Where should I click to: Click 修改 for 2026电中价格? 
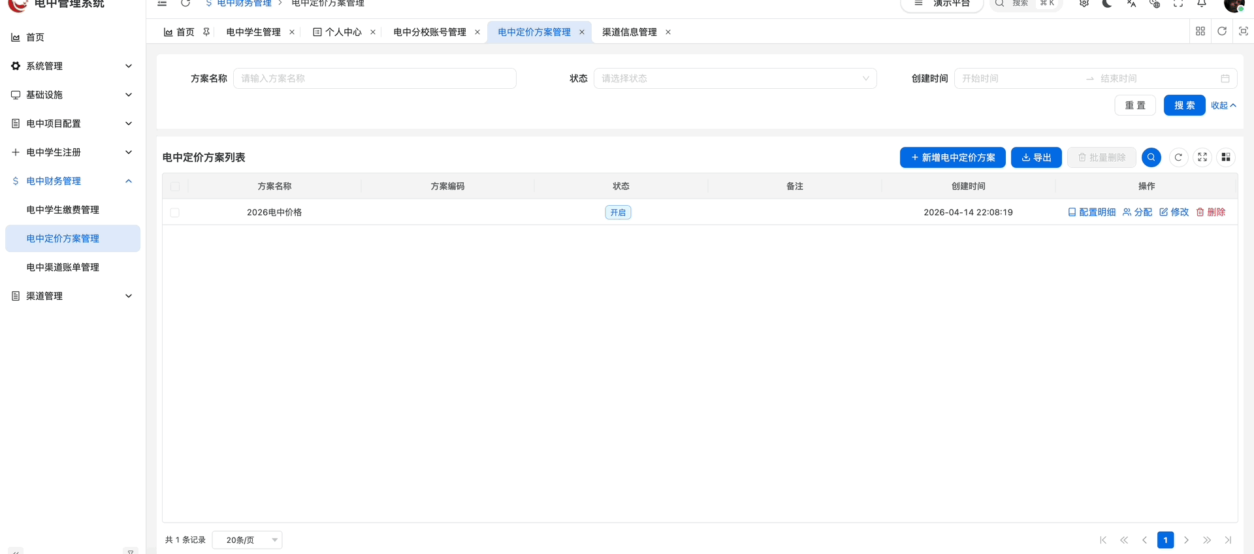coord(1174,212)
